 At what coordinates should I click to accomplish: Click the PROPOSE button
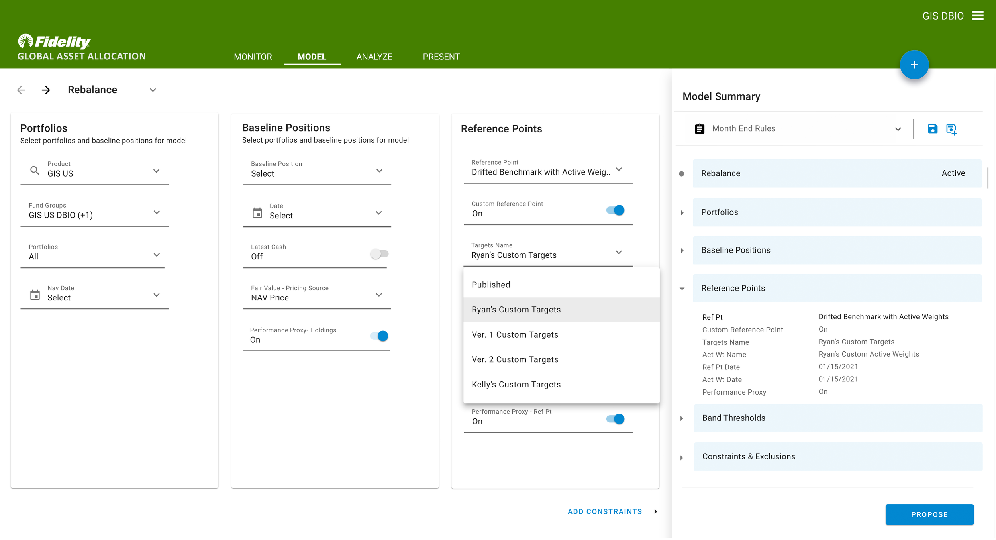[929, 514]
